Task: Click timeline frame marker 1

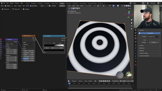Action: point(69,83)
